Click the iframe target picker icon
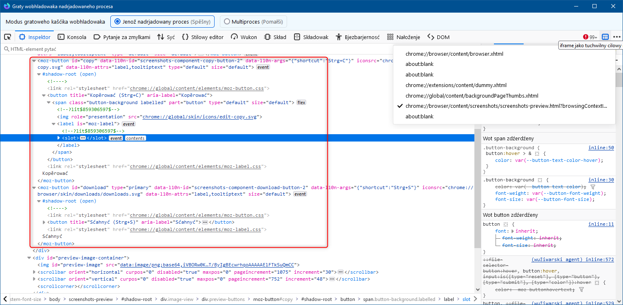The width and height of the screenshot is (623, 305). (x=605, y=37)
